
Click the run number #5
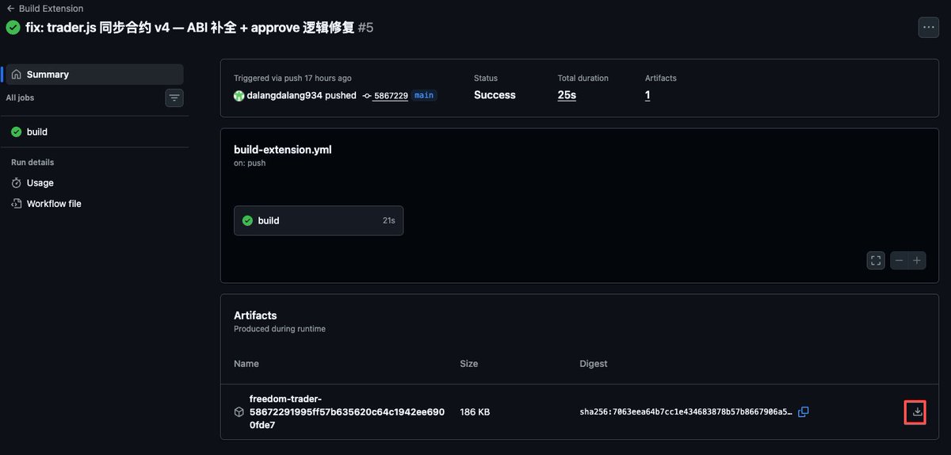point(365,28)
